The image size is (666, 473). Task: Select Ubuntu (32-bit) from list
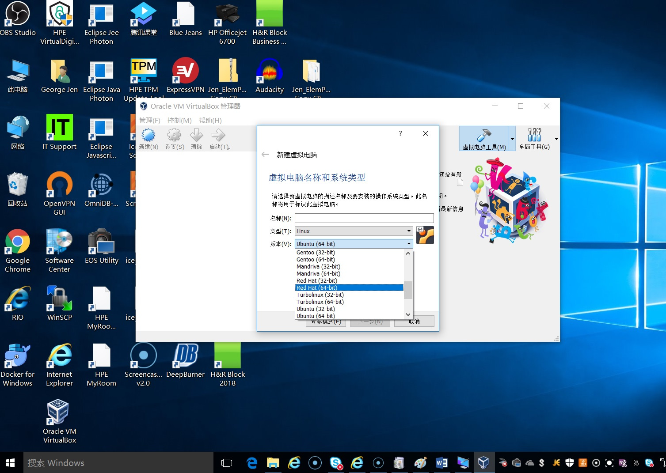pyautogui.click(x=349, y=309)
